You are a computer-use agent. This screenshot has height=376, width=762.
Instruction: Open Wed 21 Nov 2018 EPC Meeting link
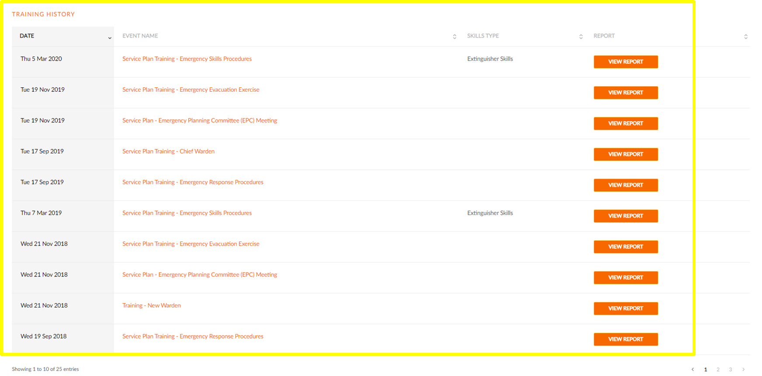(x=199, y=275)
